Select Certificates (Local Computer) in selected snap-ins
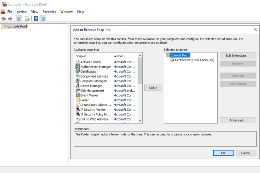Image resolution: width=260 pixels, height=173 pixels. point(195,60)
